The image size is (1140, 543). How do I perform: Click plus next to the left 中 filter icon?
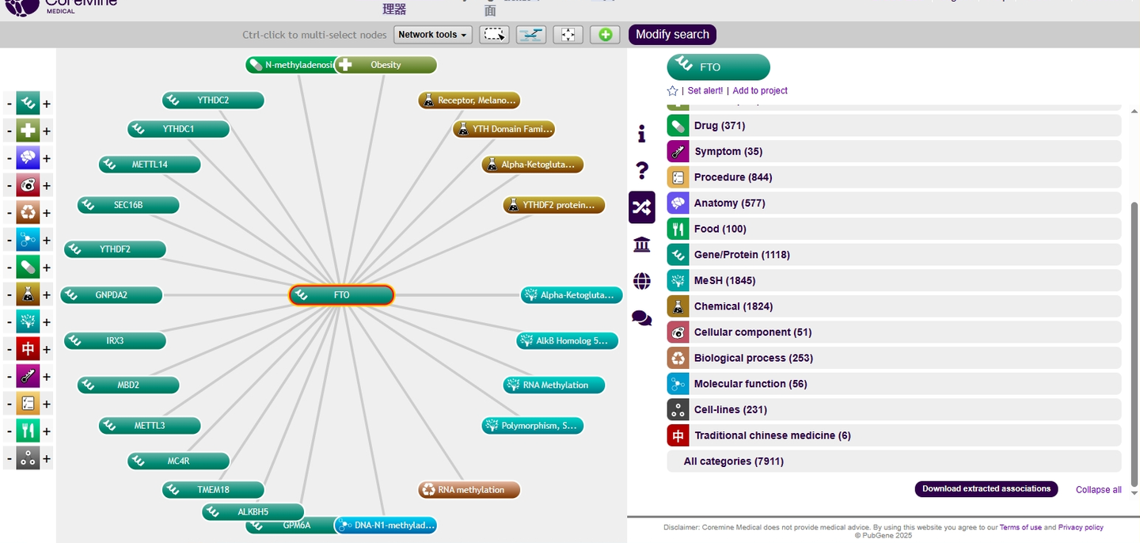coord(47,349)
